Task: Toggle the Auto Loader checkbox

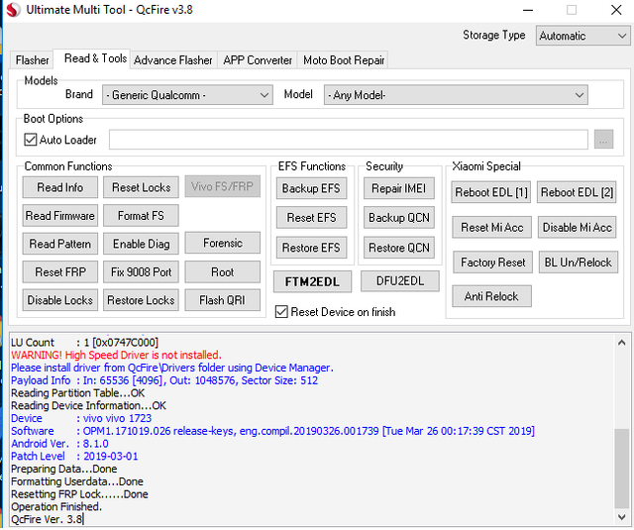Action: coord(31,140)
